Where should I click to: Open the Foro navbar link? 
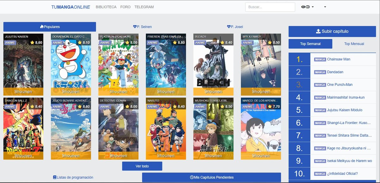[x=125, y=7]
